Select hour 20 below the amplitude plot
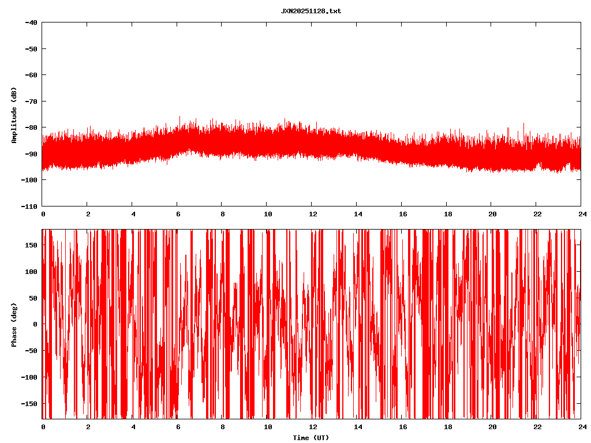This screenshot has width=591, height=443. tap(491, 213)
